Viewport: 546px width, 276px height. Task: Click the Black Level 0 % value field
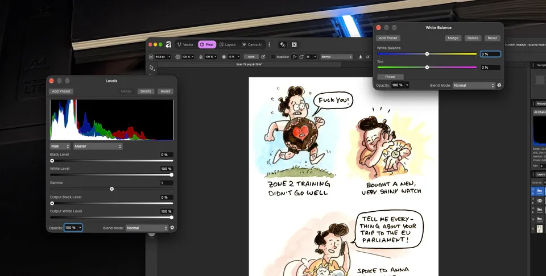[x=167, y=154]
